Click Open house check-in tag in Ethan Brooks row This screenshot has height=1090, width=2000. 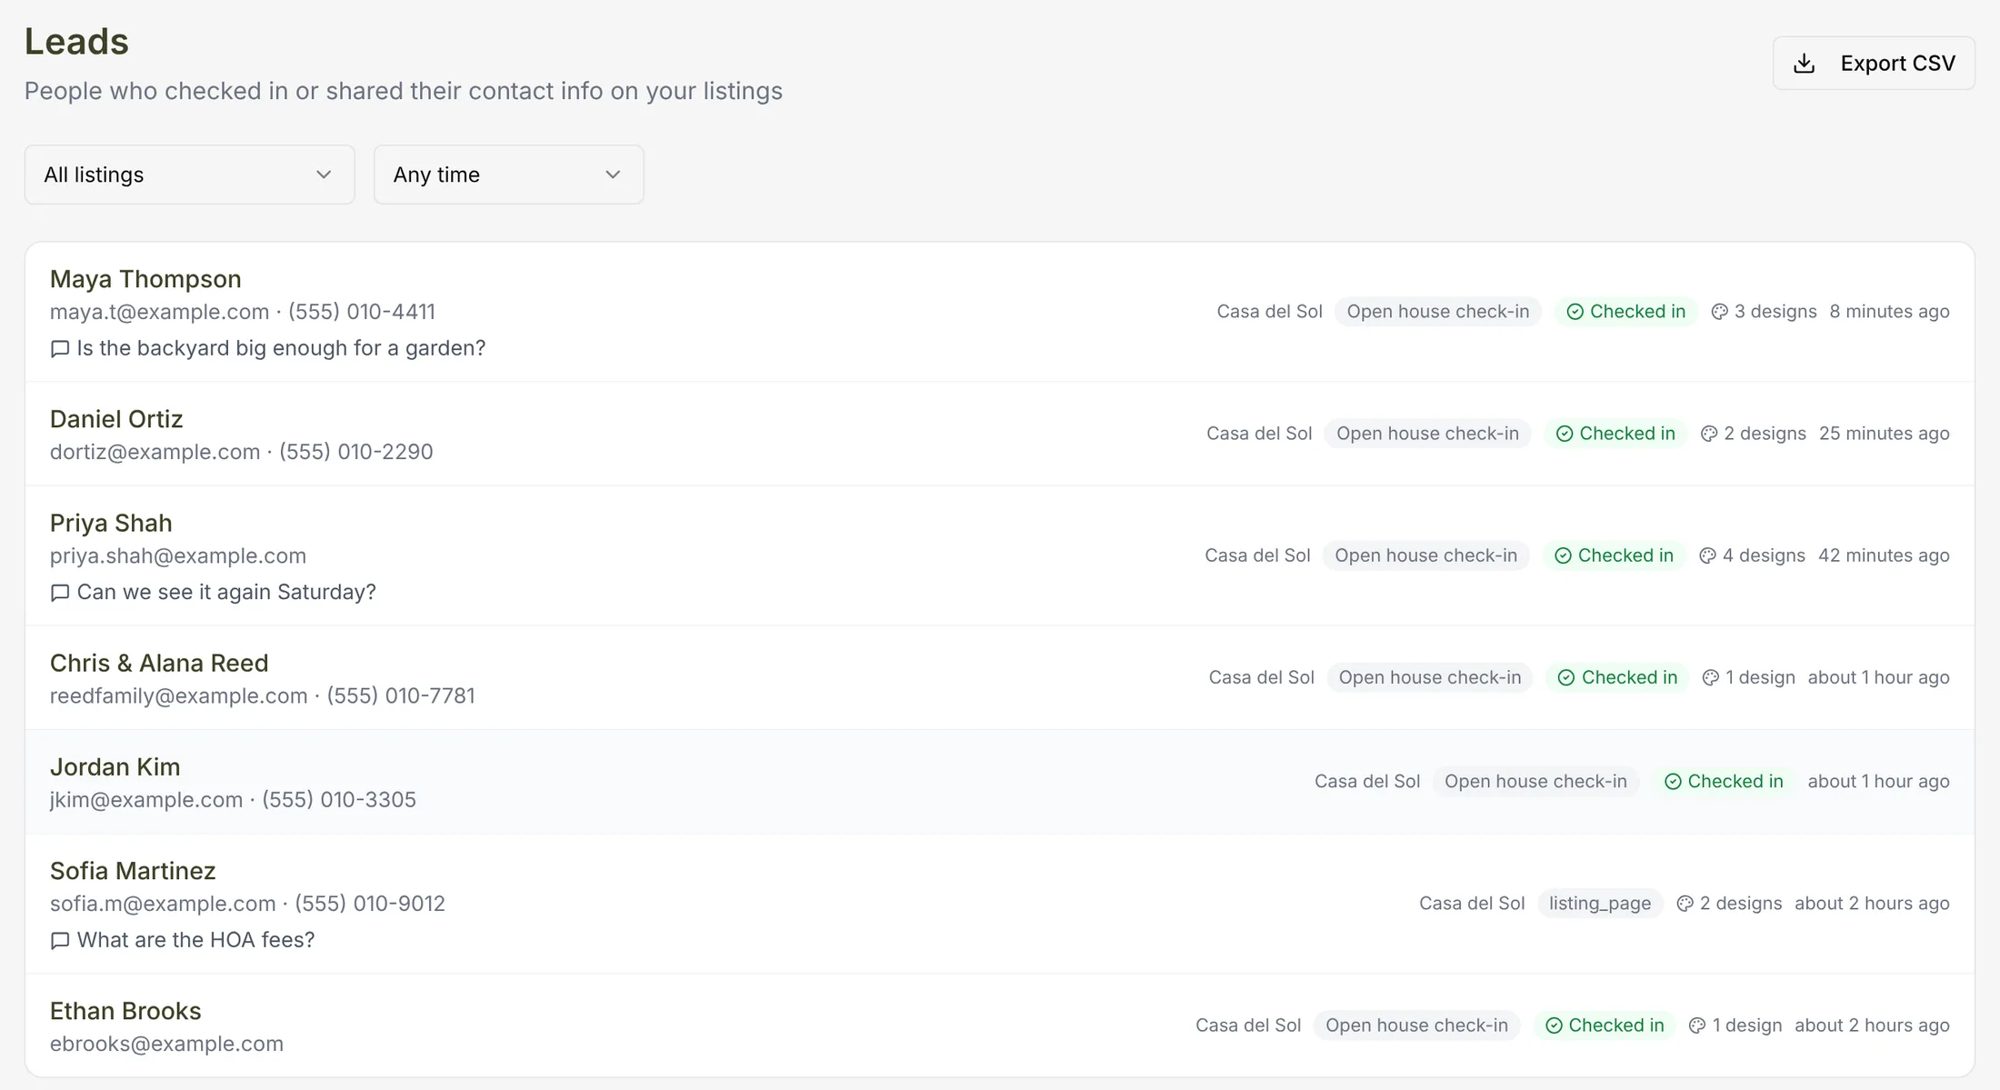click(x=1416, y=1025)
